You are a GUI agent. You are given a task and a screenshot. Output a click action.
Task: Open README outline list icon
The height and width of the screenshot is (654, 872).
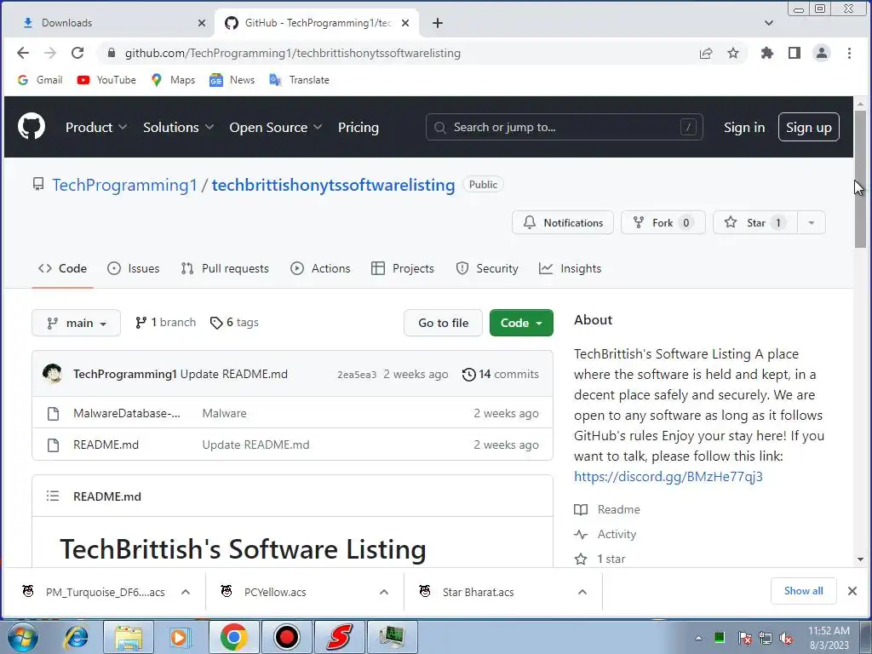(52, 496)
